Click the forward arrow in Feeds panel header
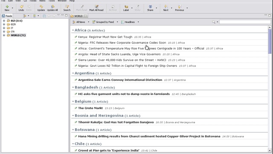Image resolution: width=273 pixels, height=154 pixels. 54,16
